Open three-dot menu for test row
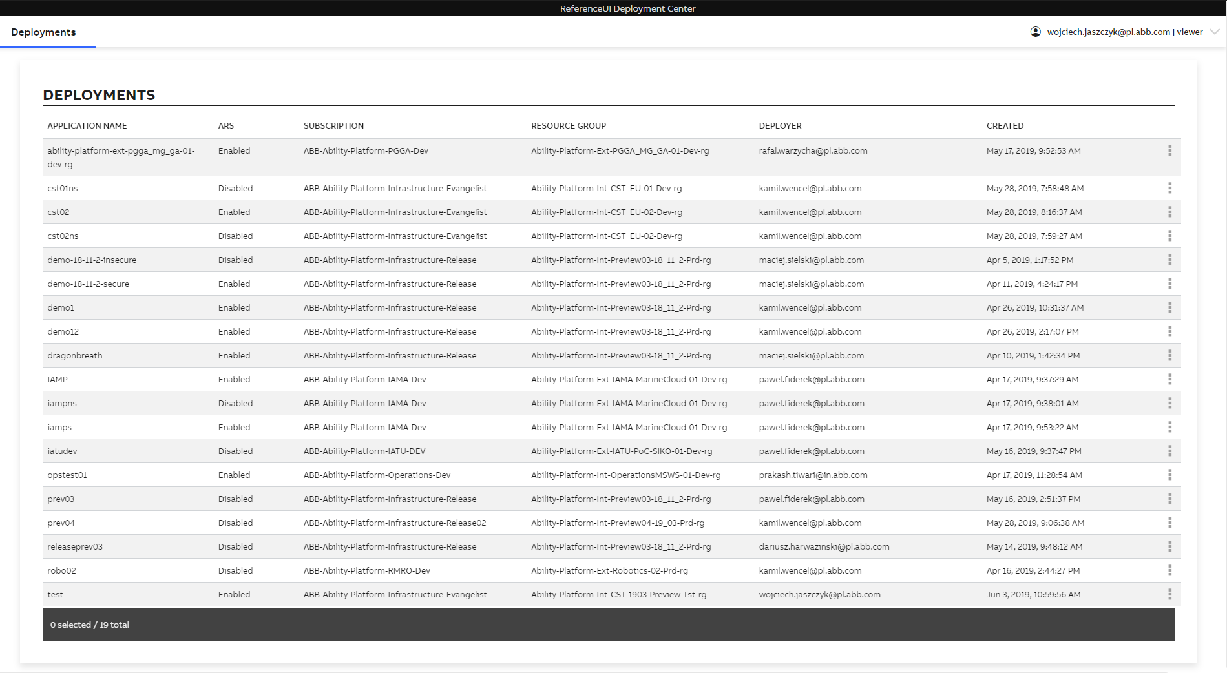 coord(1169,594)
